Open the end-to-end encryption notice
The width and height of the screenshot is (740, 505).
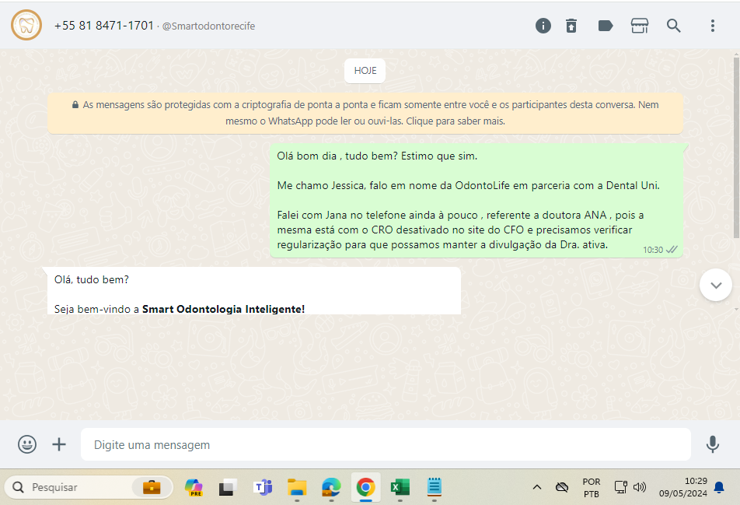tap(365, 113)
